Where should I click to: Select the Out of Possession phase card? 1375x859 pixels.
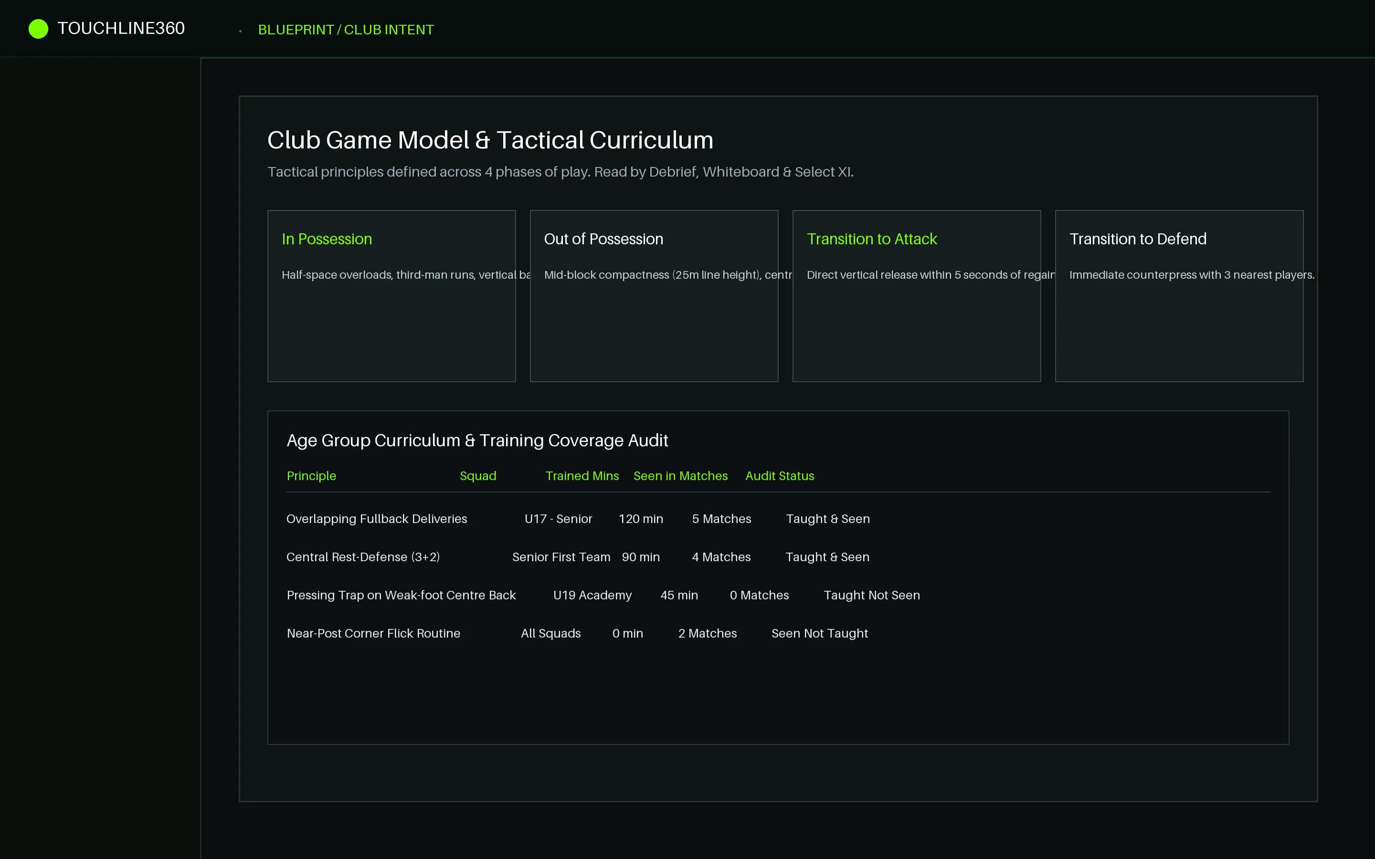pyautogui.click(x=654, y=296)
